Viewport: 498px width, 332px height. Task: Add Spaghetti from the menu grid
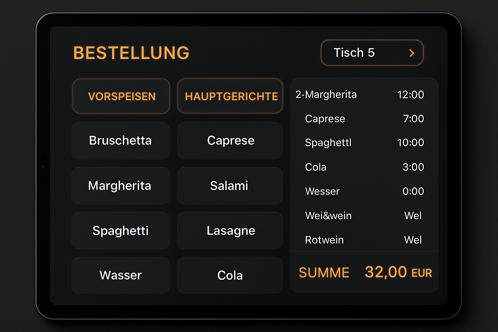click(x=121, y=231)
